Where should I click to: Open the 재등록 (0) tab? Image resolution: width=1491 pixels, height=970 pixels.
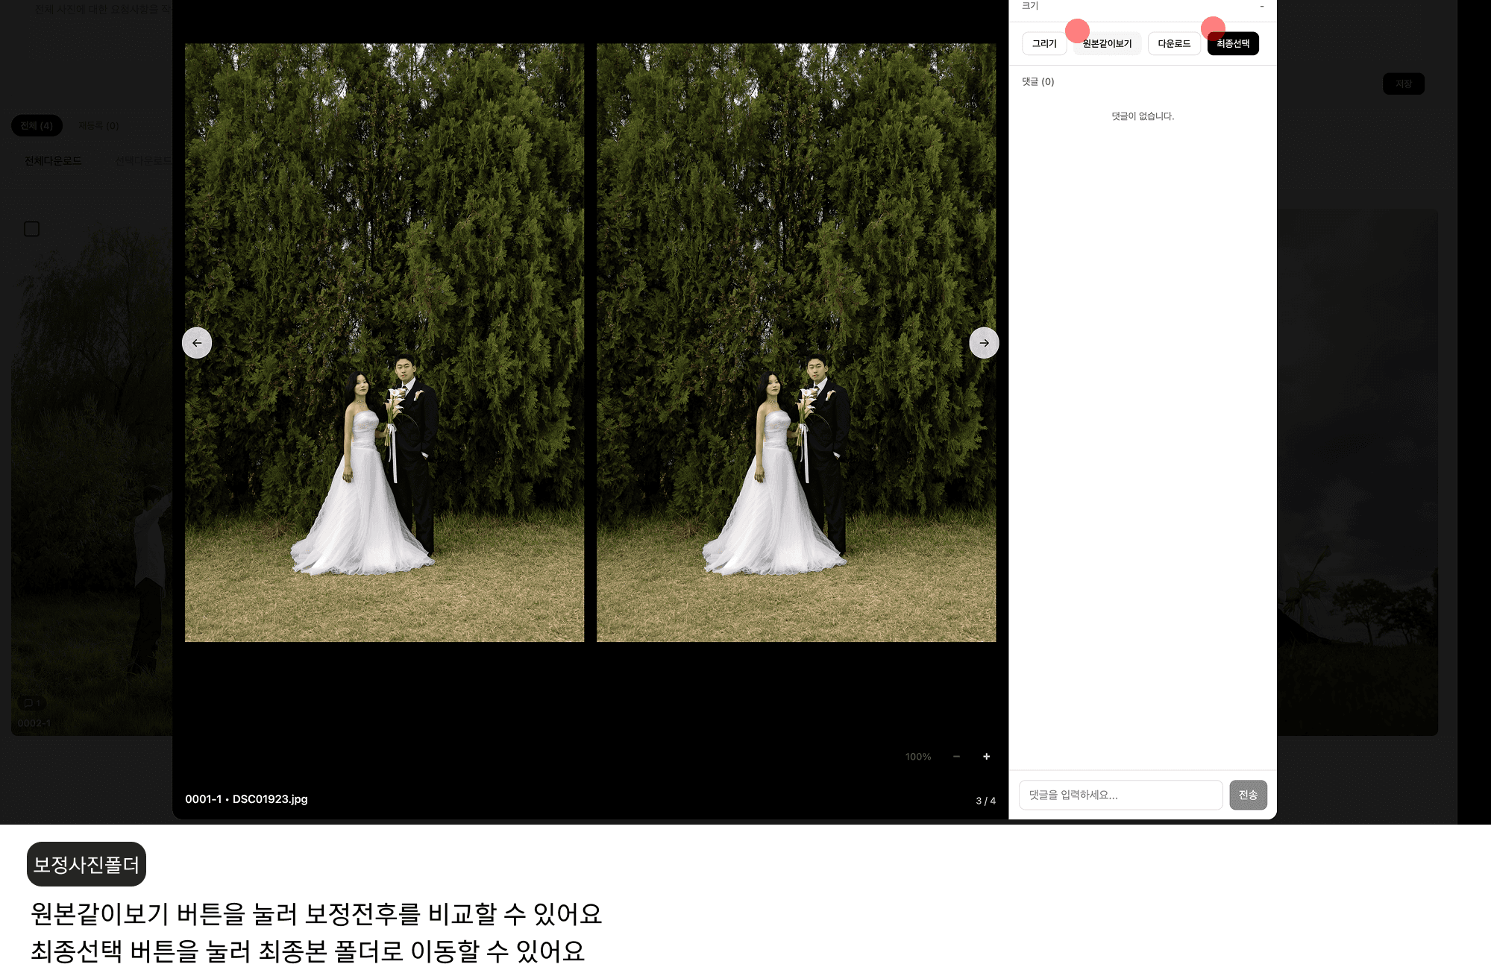click(x=98, y=125)
